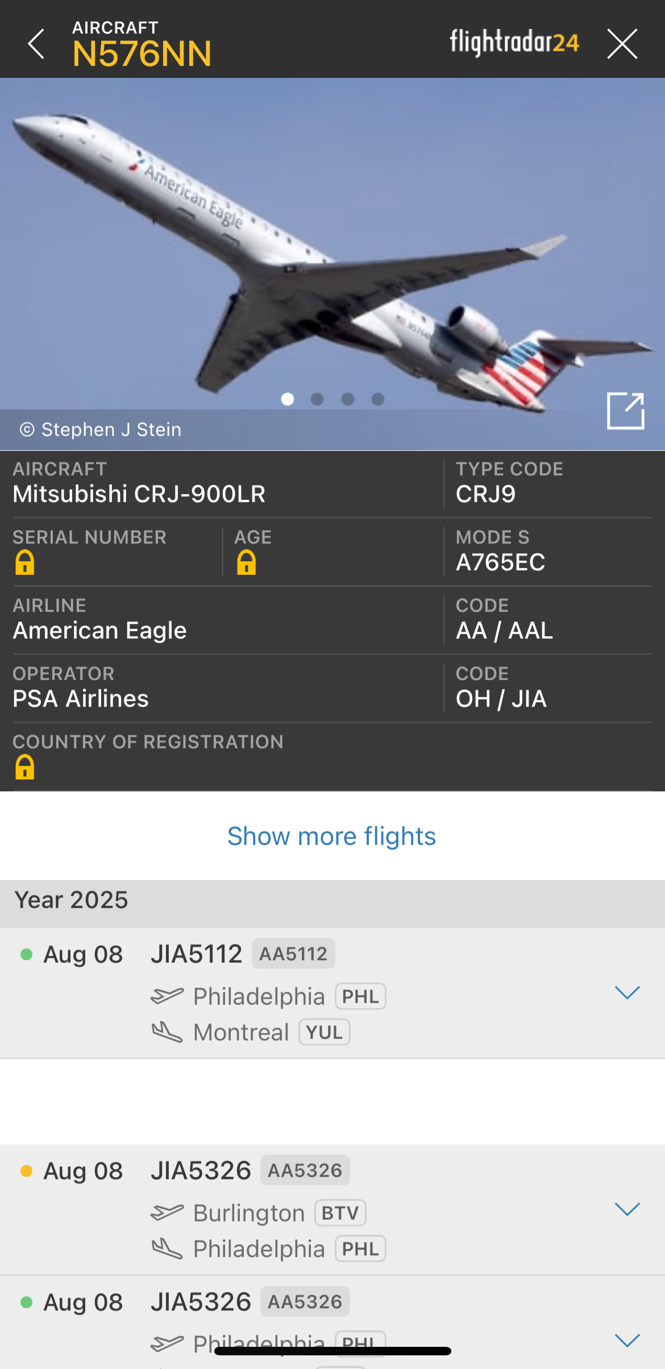Tap the Serial Number lock icon

(x=25, y=562)
